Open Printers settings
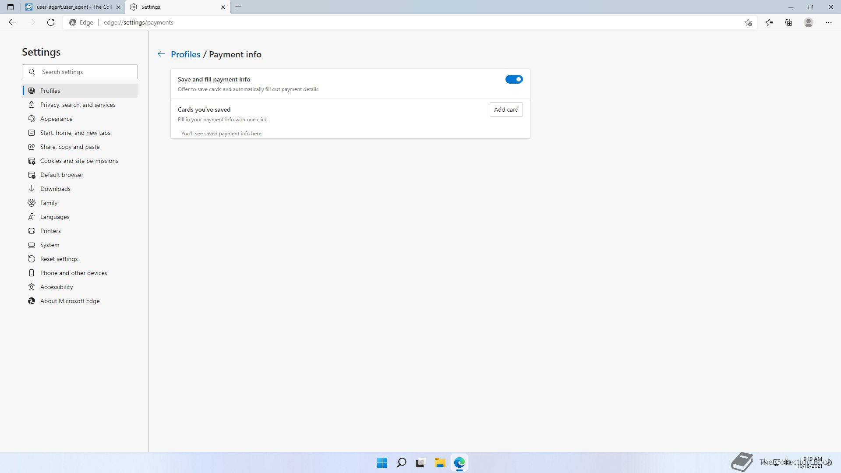This screenshot has height=473, width=841. [80, 231]
